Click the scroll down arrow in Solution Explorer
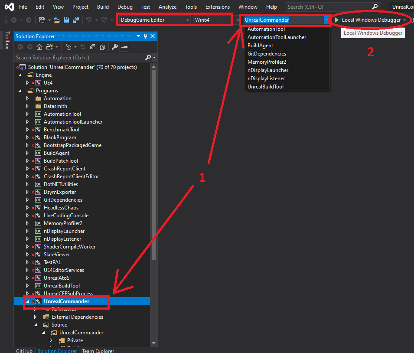The image size is (414, 353). tap(153, 343)
